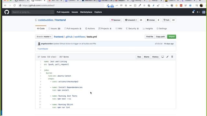This screenshot has height=116, width=207.
Task: Open repository Pull requests tab
Action: click(73, 29)
